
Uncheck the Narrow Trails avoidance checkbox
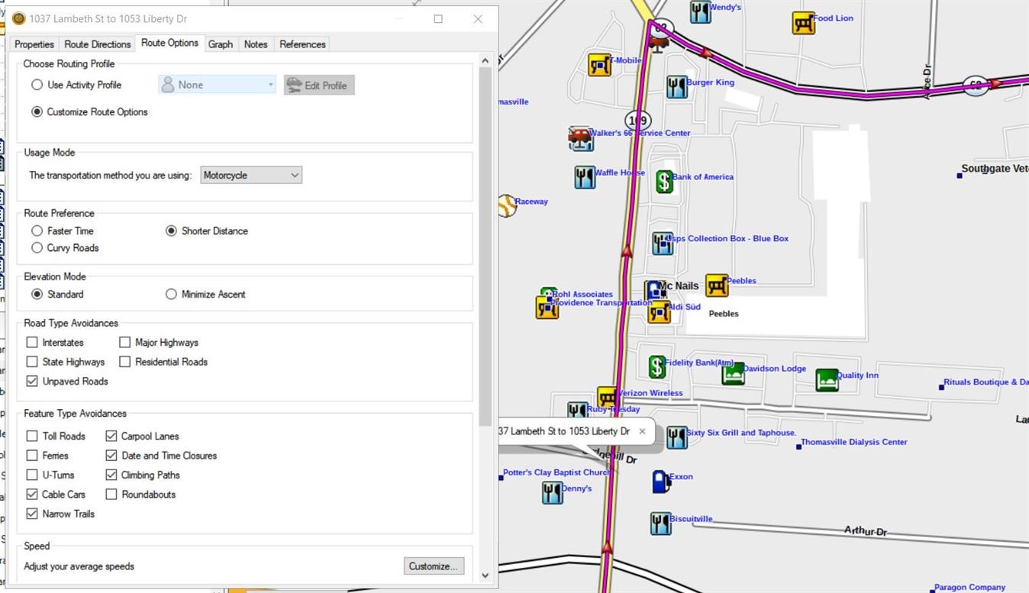click(32, 514)
